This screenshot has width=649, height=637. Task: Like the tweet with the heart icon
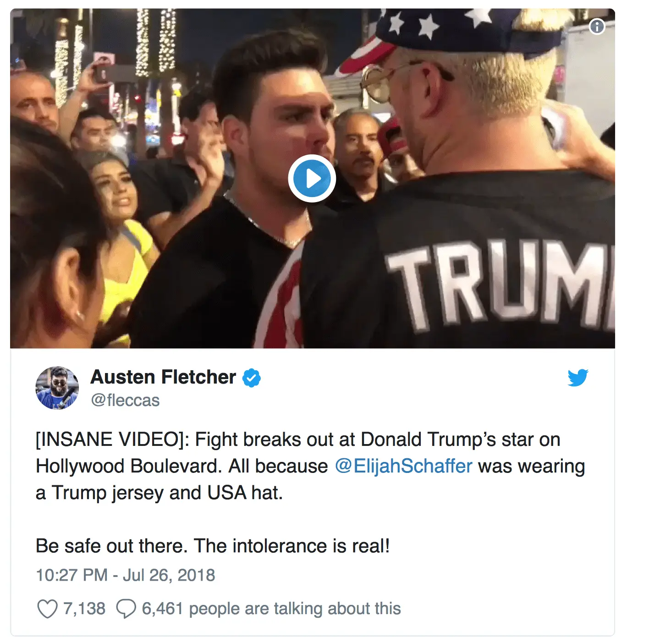tap(47, 609)
